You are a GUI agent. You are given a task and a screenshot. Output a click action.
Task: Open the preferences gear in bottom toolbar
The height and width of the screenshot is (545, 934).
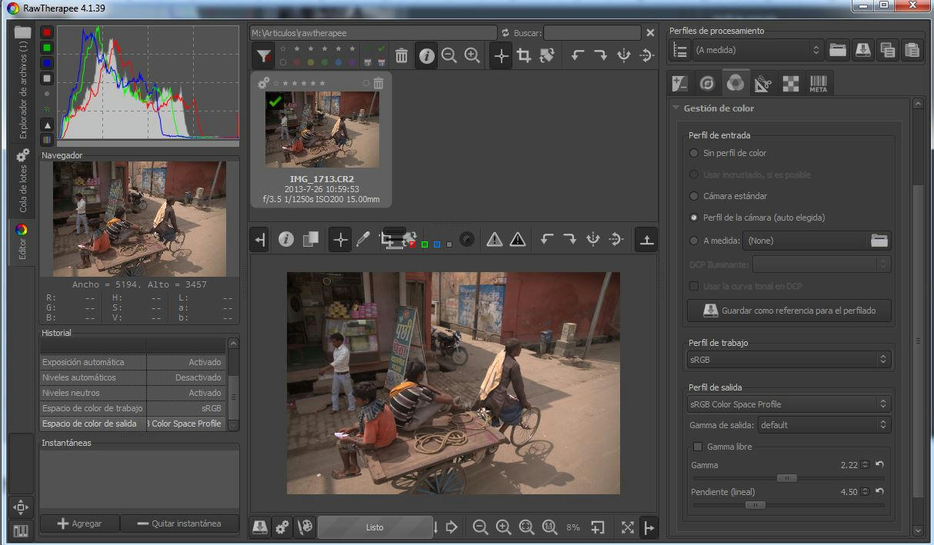(282, 527)
